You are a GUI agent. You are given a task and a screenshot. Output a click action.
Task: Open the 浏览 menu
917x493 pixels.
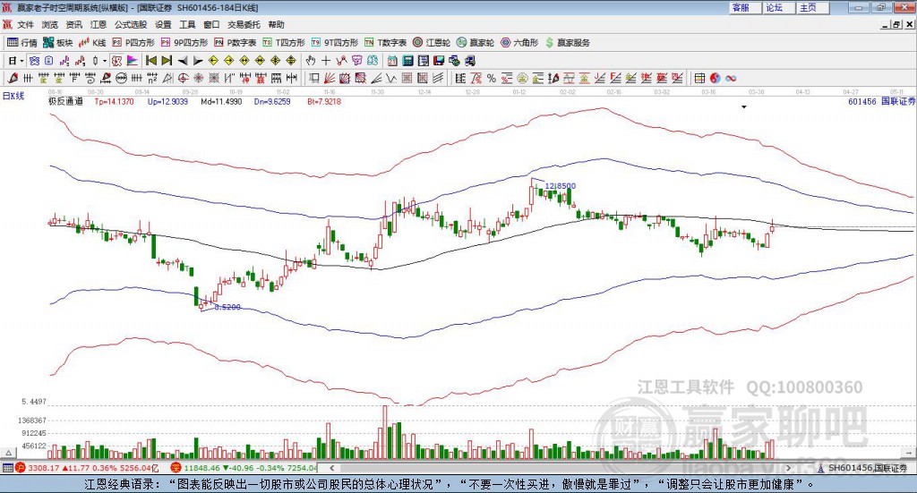50,24
